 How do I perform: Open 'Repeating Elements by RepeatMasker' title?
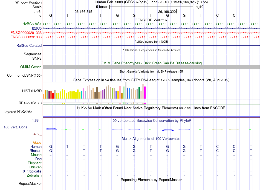(151, 180)
